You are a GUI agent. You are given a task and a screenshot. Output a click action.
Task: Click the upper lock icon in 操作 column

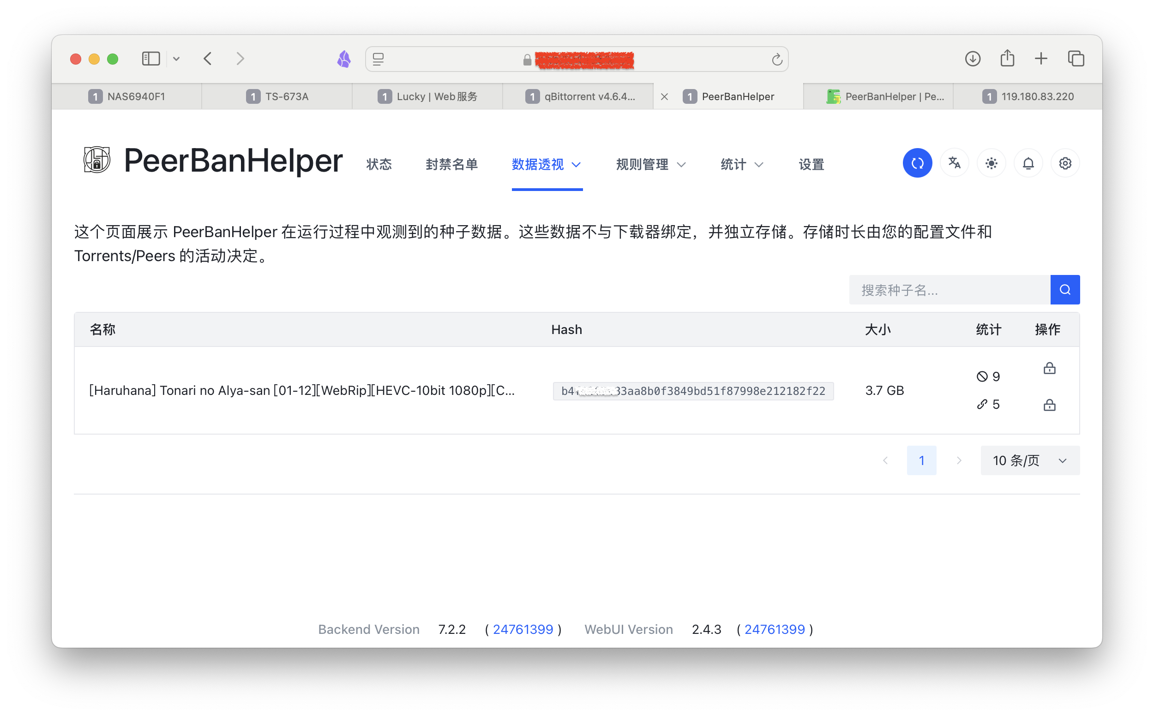[1049, 369]
